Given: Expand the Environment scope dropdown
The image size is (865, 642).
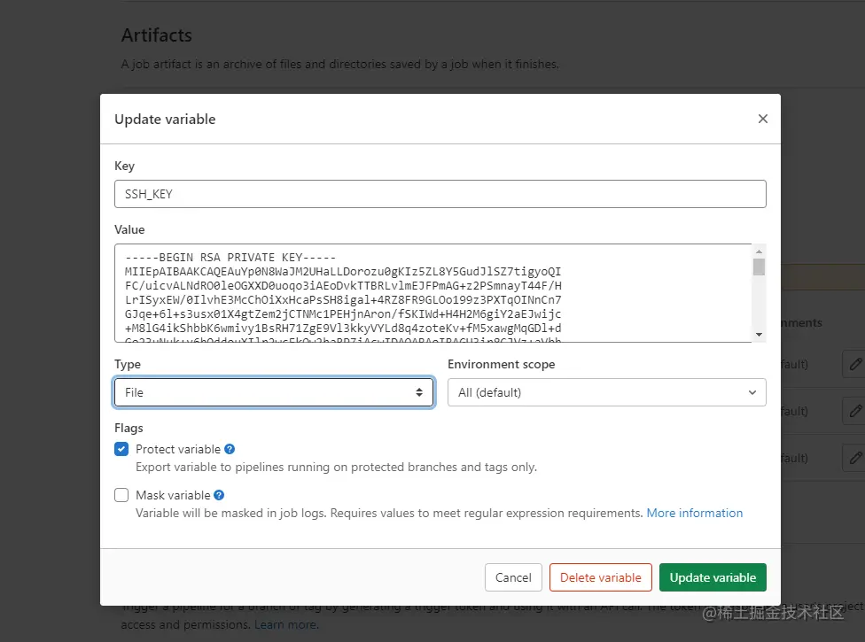Looking at the screenshot, I should [606, 392].
